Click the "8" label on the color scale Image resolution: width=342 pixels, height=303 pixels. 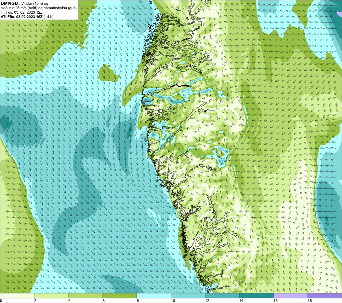(x=138, y=301)
